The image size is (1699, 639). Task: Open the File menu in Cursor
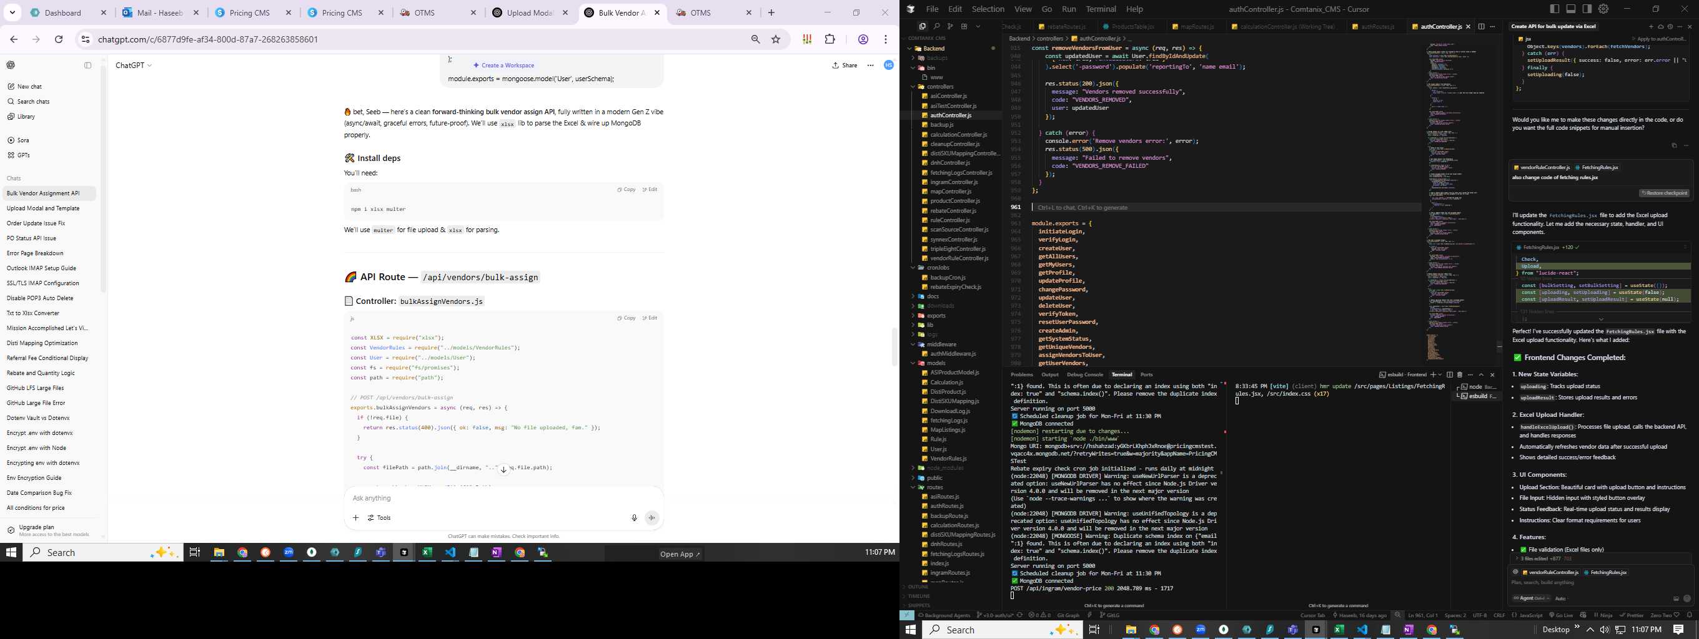pos(932,9)
